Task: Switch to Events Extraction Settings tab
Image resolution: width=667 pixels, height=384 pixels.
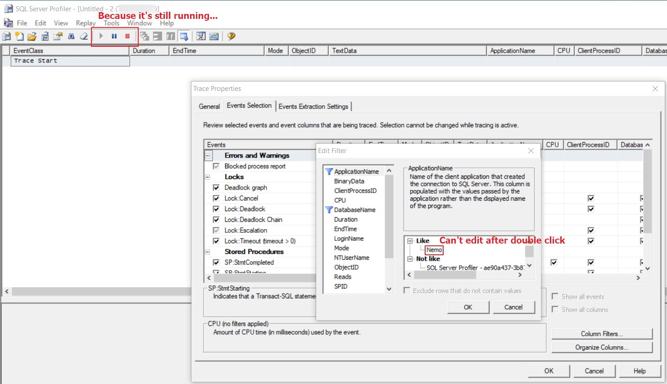Action: point(313,107)
